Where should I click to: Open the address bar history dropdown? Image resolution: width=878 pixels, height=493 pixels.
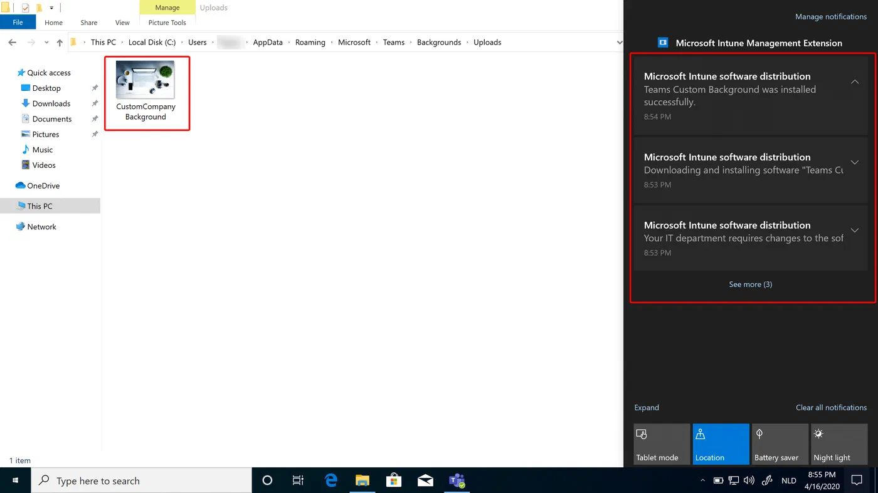(619, 43)
